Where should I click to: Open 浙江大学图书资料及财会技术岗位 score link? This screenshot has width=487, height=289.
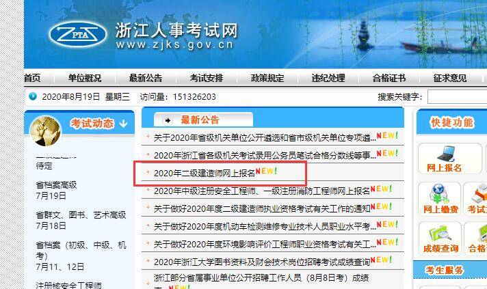(262, 262)
